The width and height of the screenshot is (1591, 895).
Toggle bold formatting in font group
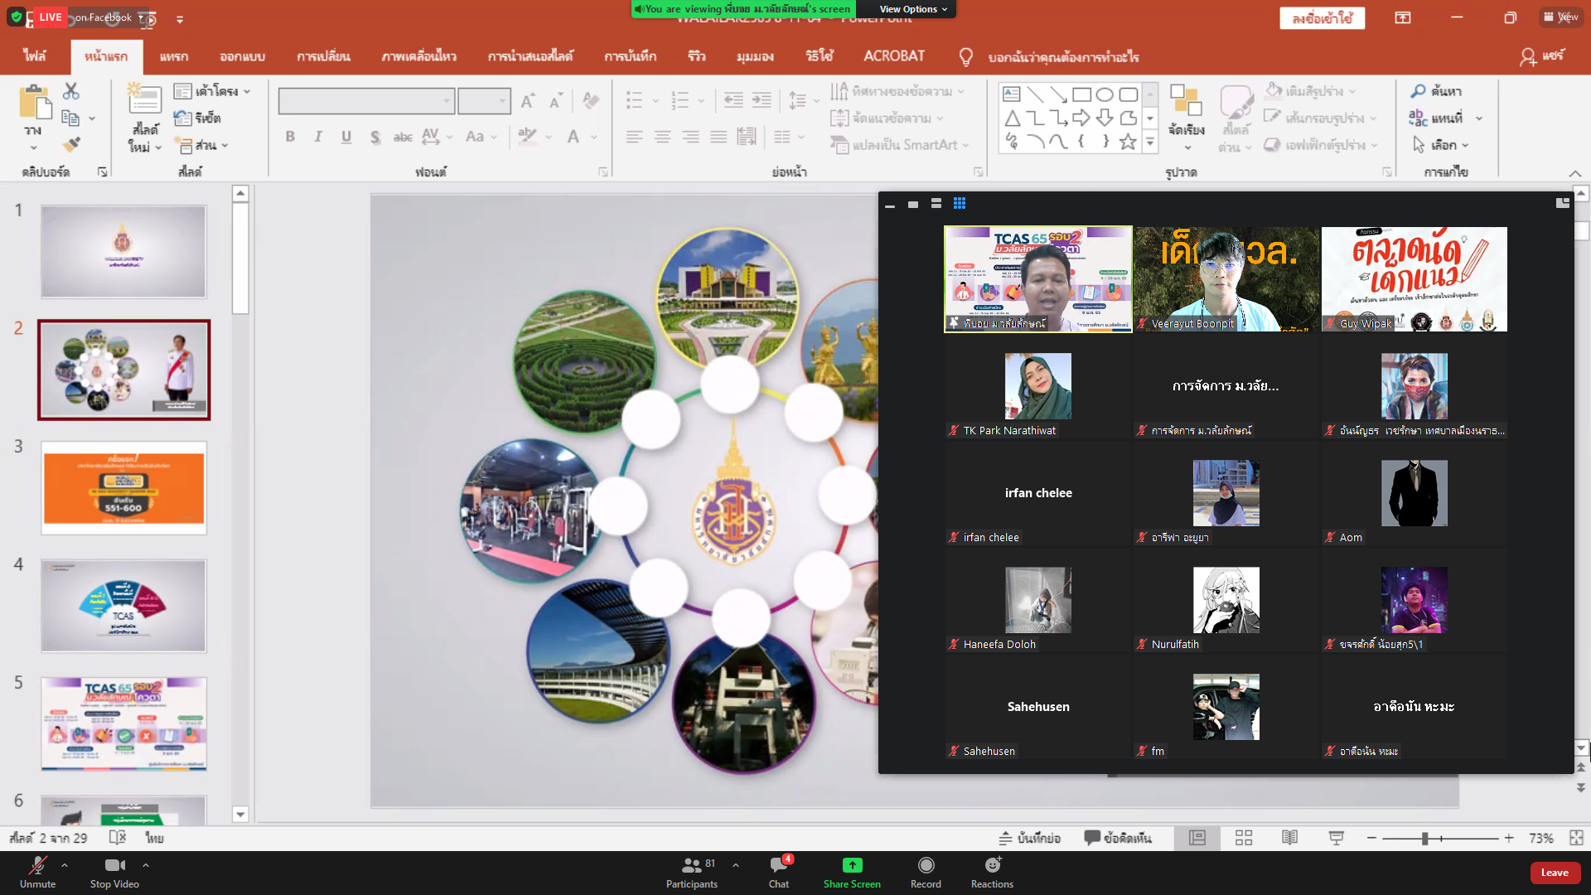pyautogui.click(x=290, y=137)
